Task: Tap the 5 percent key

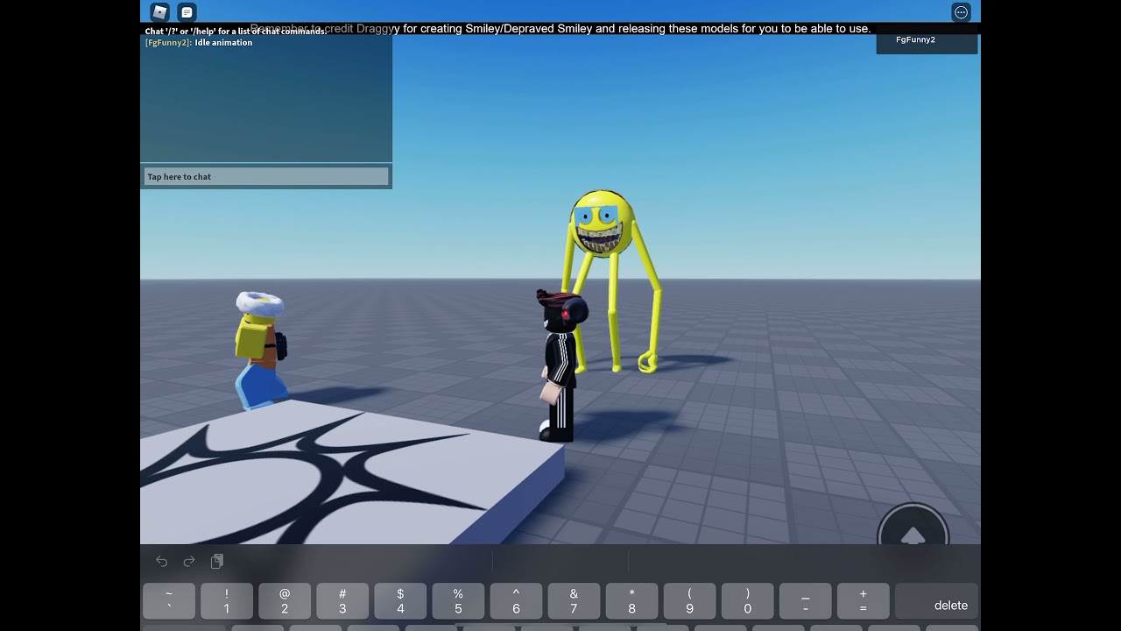Action: [458, 601]
